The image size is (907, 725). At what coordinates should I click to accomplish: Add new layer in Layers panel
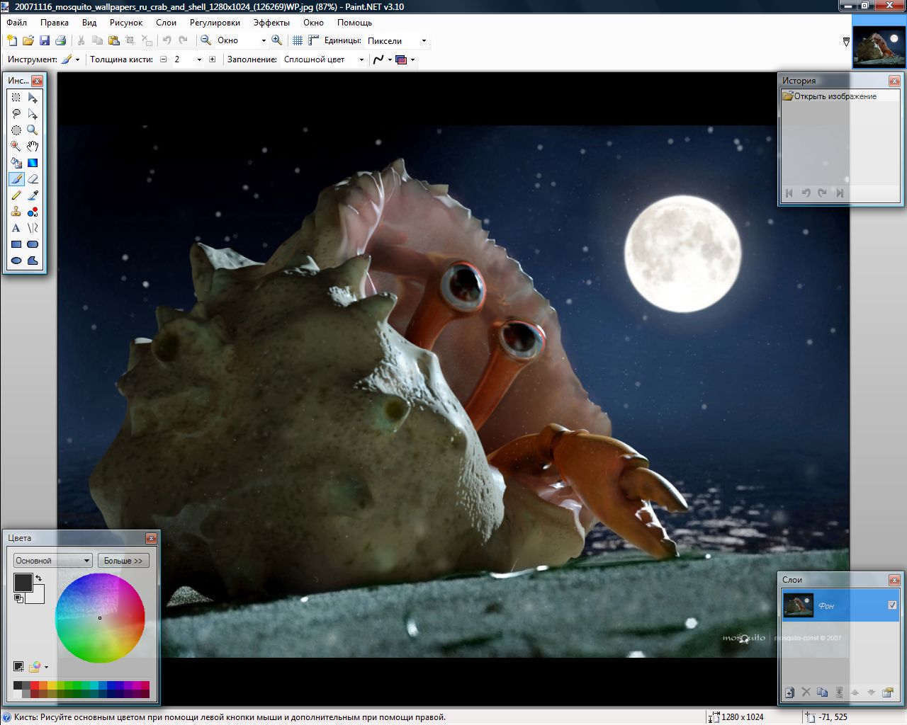(789, 692)
